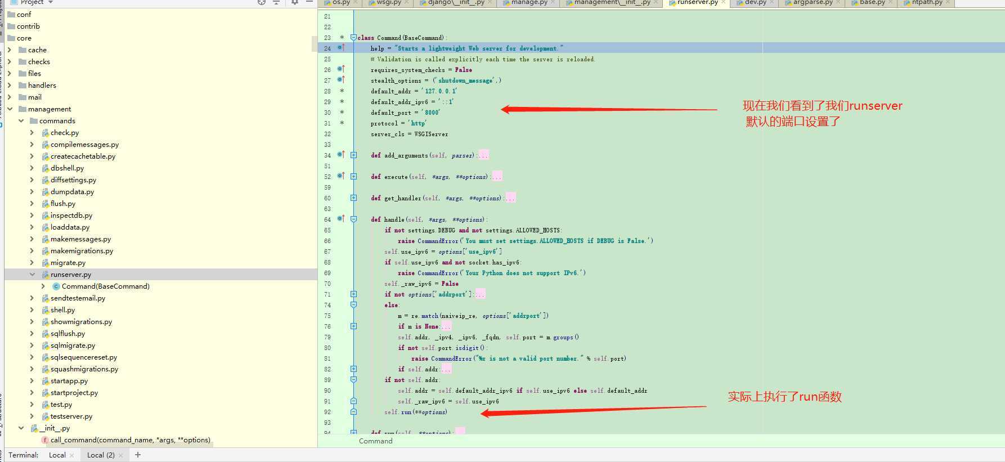The height and width of the screenshot is (462, 1005).
Task: Select the dbshell.py file
Action: [x=67, y=168]
